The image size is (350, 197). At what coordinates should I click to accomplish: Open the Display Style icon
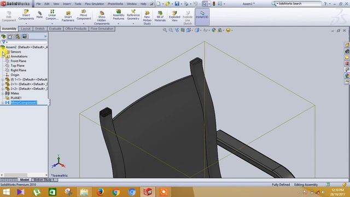[x=197, y=30]
